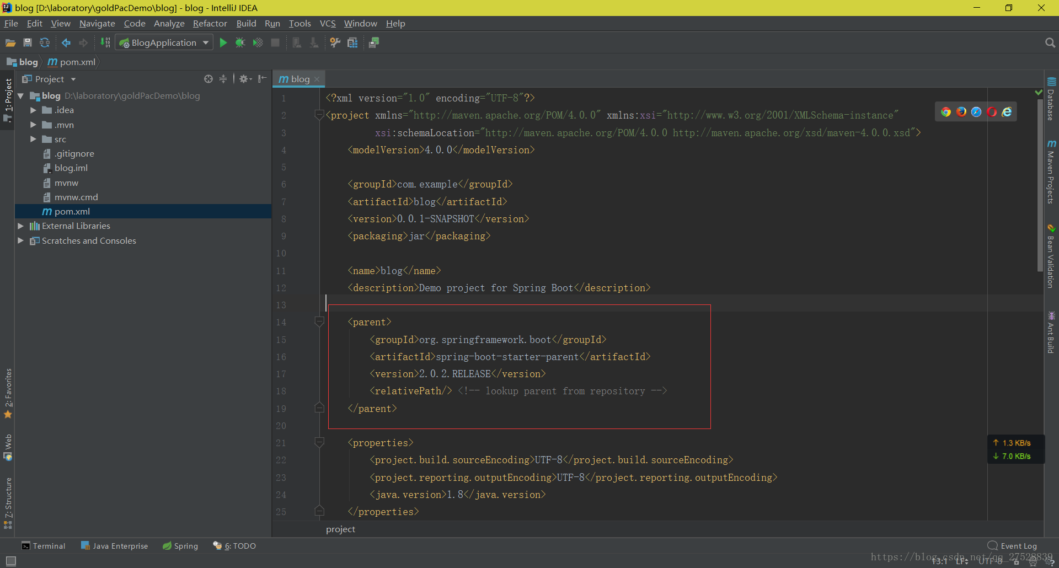Fold the properties XML tag at line 21
This screenshot has width=1059, height=568.
tap(319, 442)
